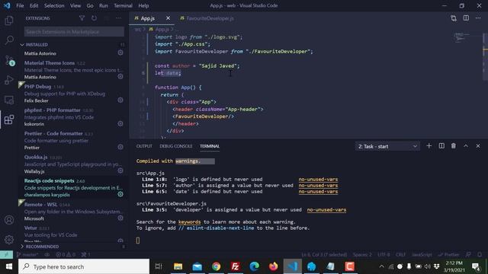This screenshot has width=488, height=274.
Task: Open the Run and Debug view
Action: click(x=9, y=80)
